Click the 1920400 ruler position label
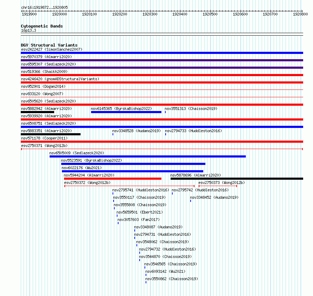 (180, 14)
